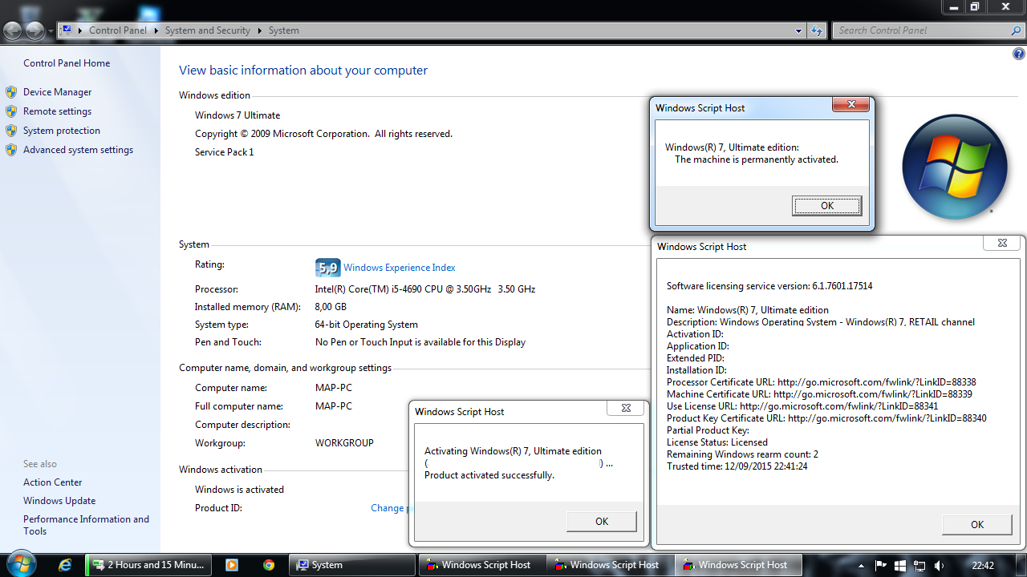Click OK in the Product activated successfully dialog
The width and height of the screenshot is (1027, 577).
[602, 522]
